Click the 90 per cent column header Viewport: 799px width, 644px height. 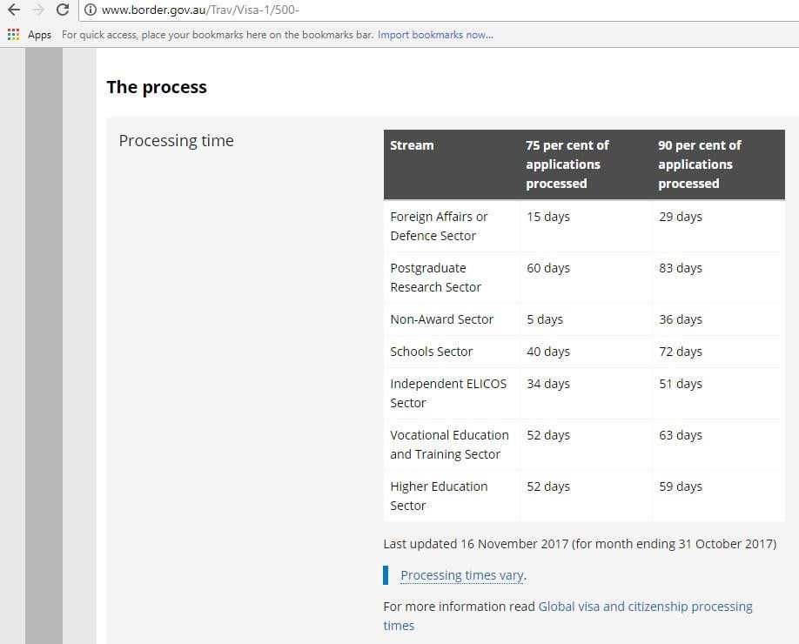point(699,164)
